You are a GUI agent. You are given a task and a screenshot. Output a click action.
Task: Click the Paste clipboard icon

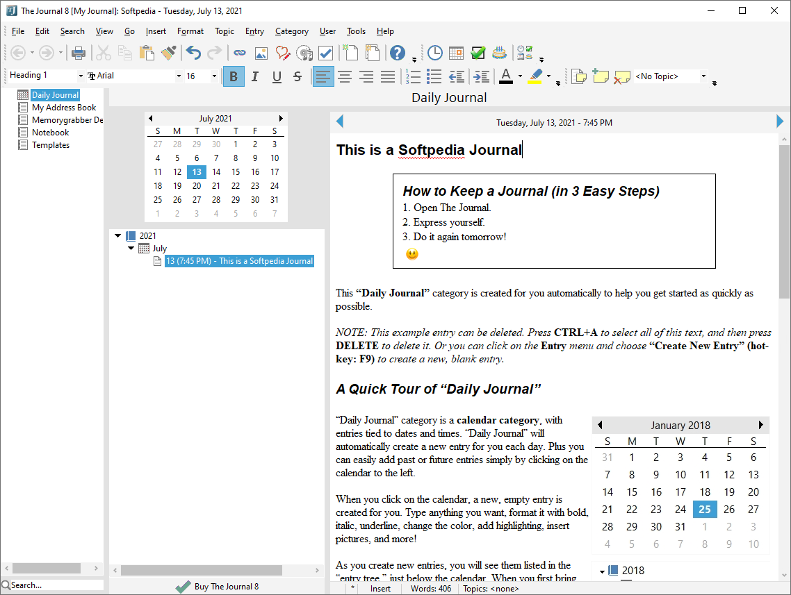(x=147, y=53)
